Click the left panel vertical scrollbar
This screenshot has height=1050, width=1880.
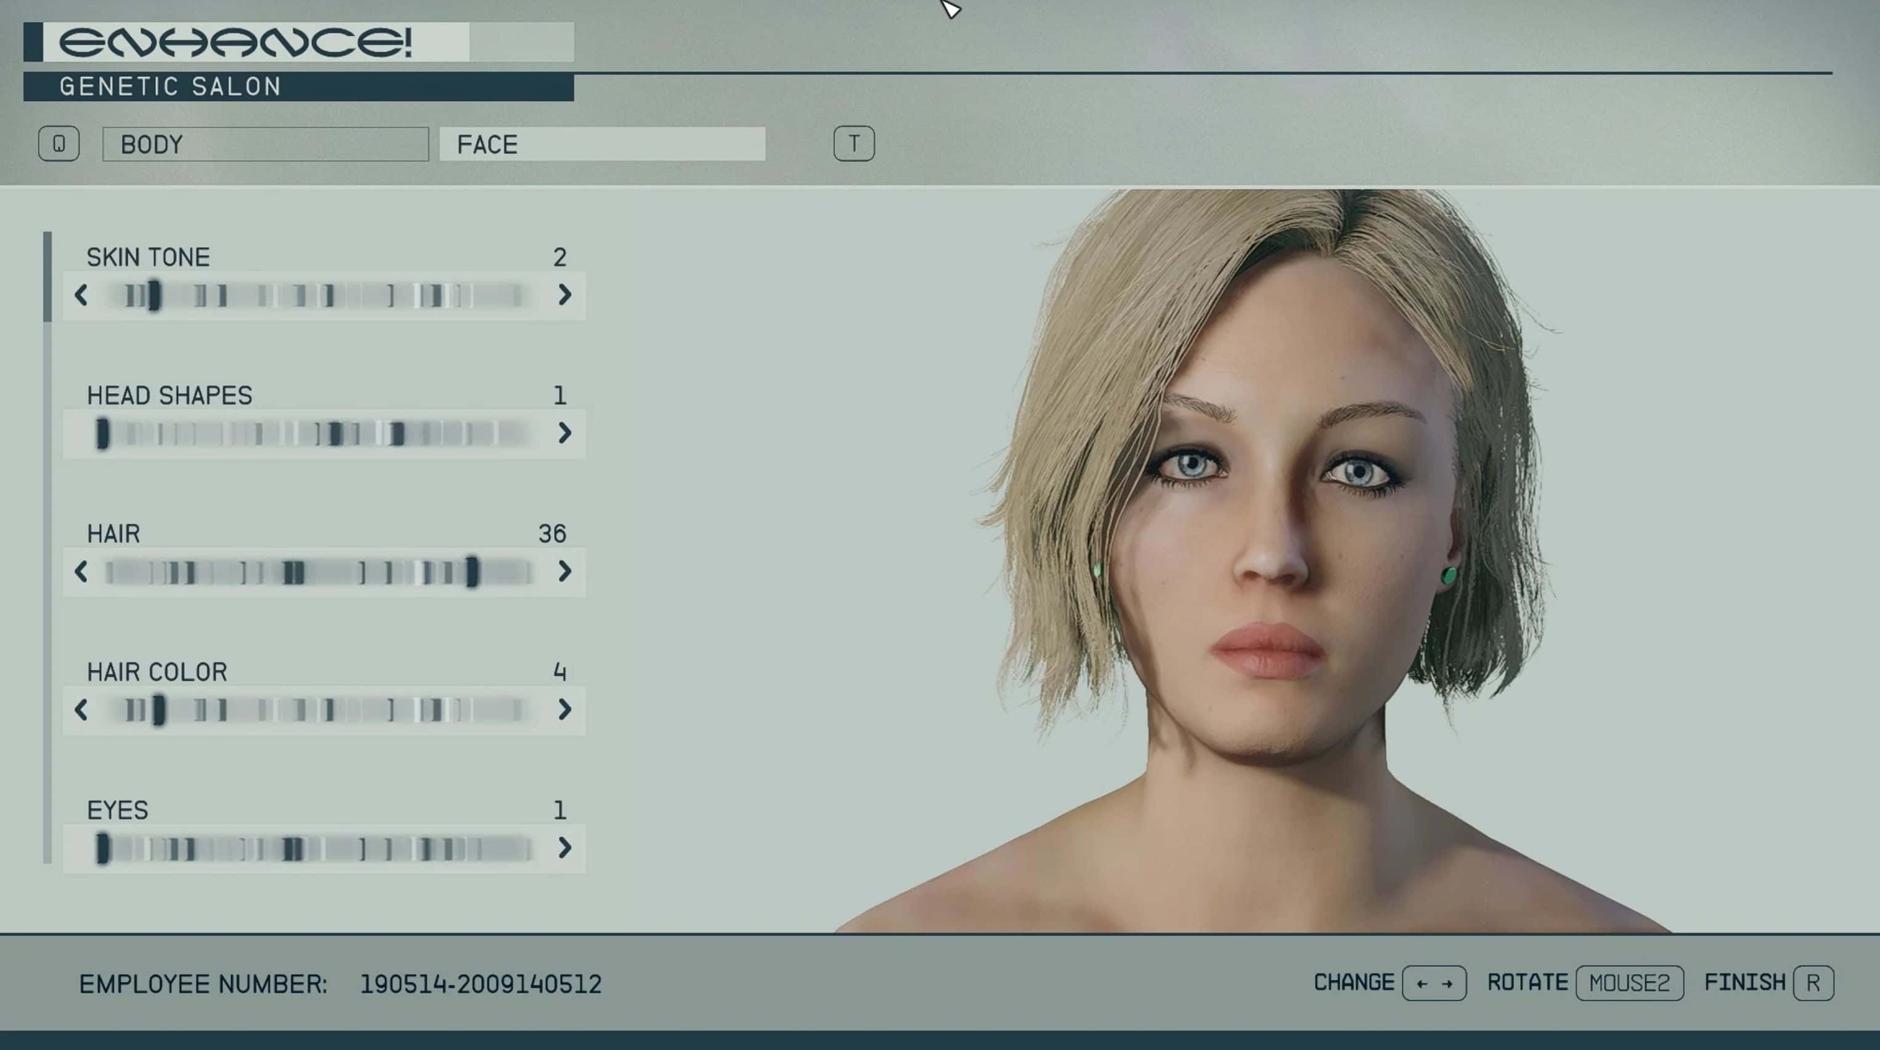(47, 277)
